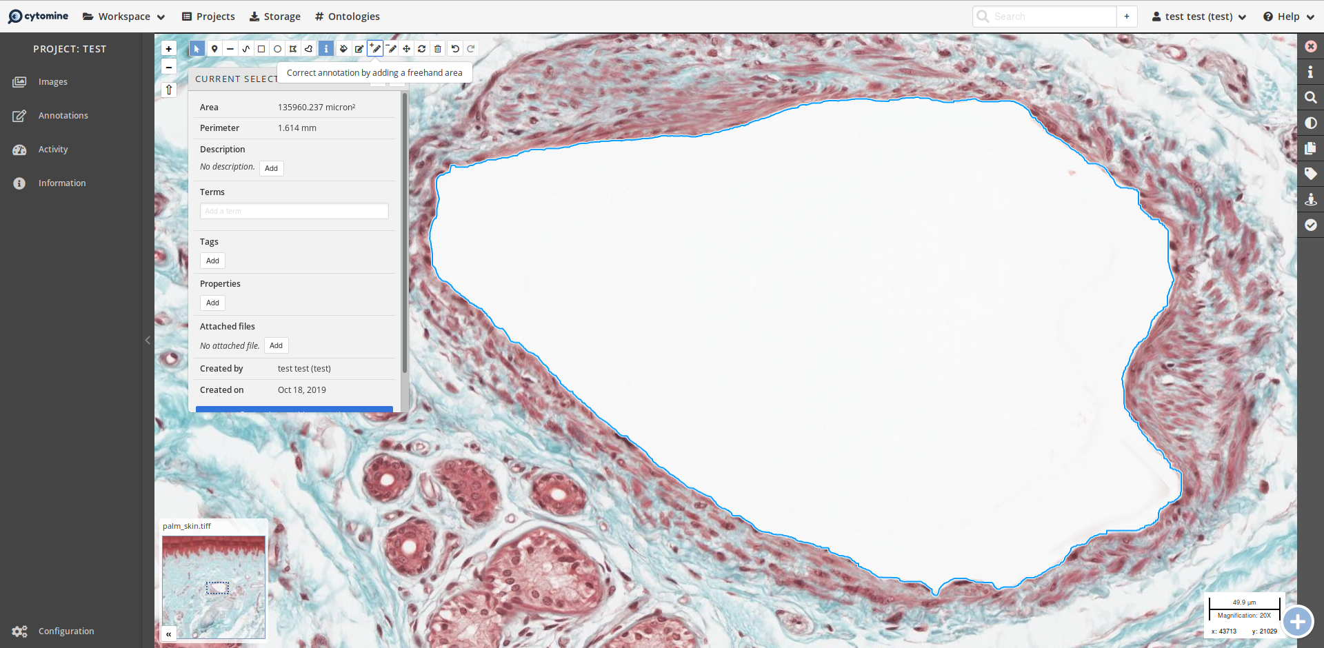Delete the selected annotation with trash icon
Screen dimensions: 1324x648
tap(438, 49)
